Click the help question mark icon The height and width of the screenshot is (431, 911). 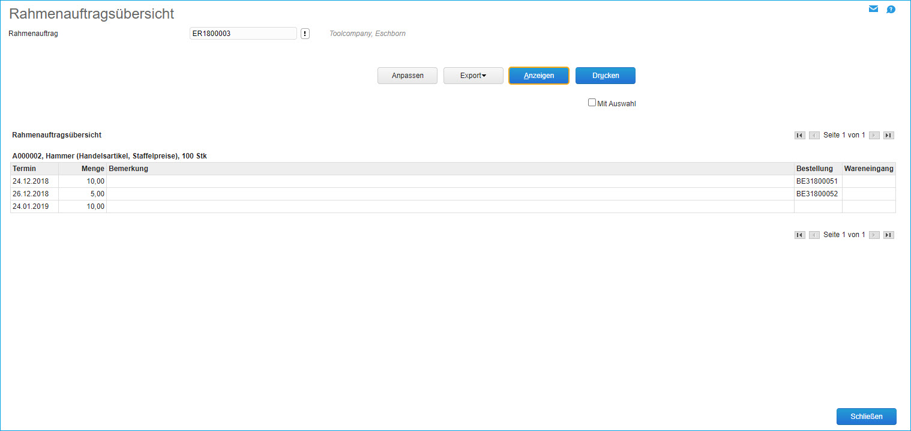[x=891, y=9]
